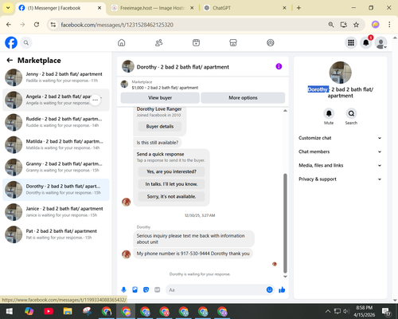Click the message input field
The width and height of the screenshot is (398, 319).
point(216,289)
